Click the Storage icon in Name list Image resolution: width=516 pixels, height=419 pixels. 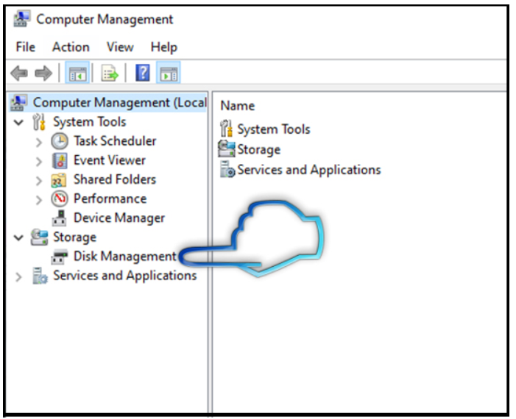tap(227, 149)
